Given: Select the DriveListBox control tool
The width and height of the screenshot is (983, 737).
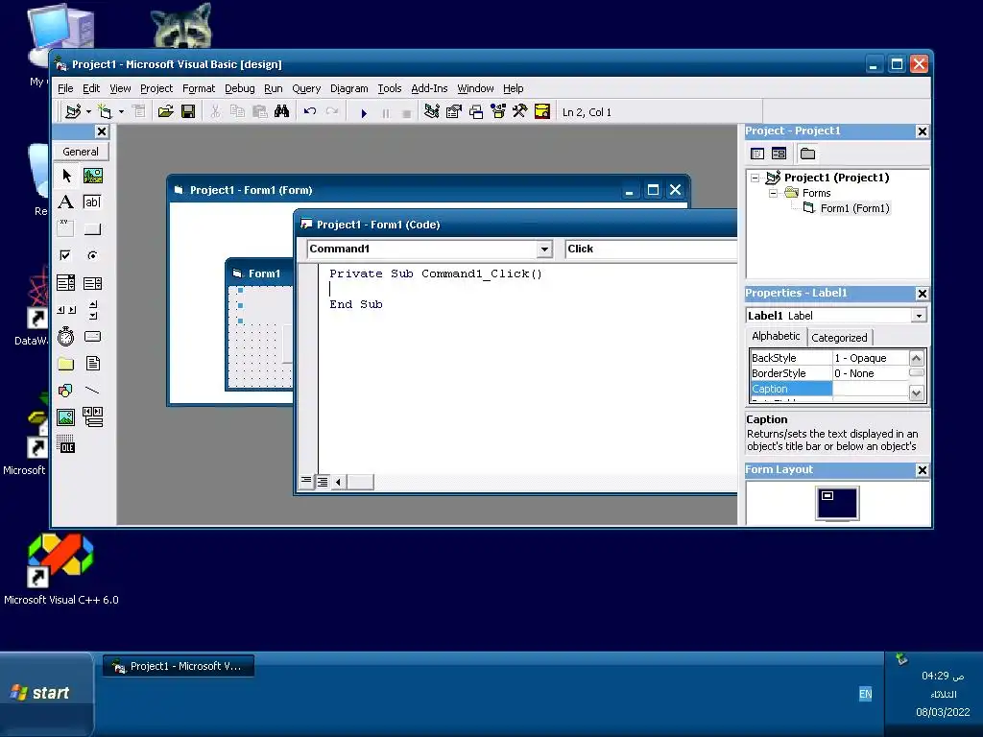Looking at the screenshot, I should coord(93,337).
